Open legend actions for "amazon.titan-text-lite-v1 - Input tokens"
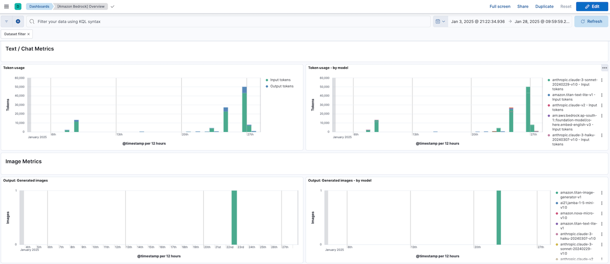Image resolution: width=610 pixels, height=264 pixels. [601, 95]
